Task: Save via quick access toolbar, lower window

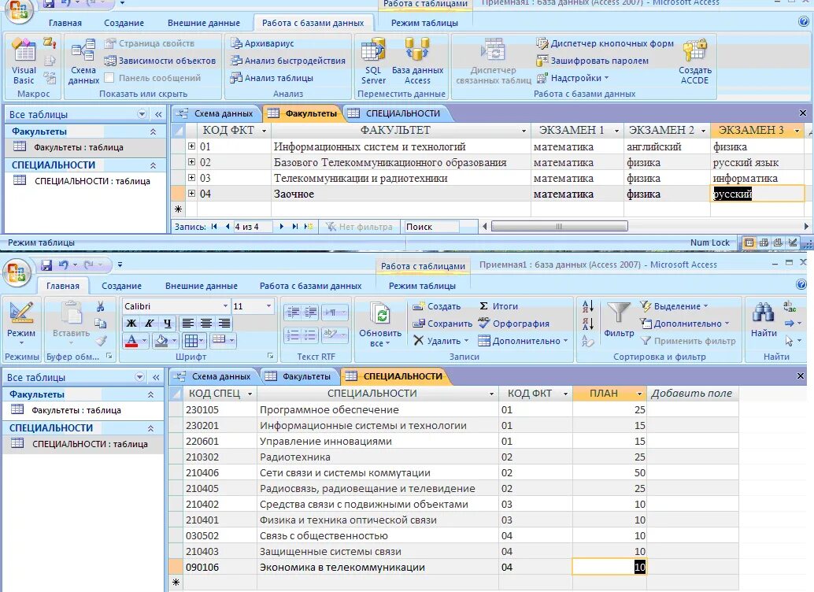Action: tap(46, 265)
